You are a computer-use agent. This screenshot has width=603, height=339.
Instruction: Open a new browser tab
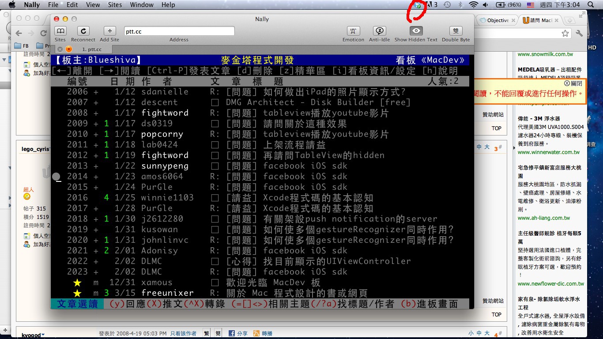570,20
